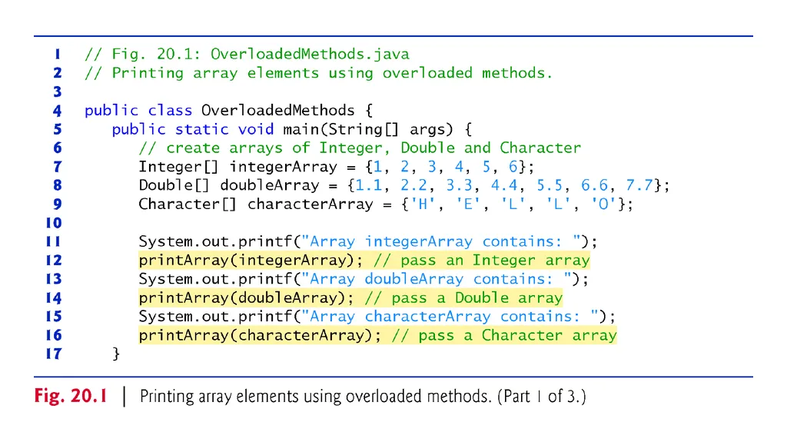The image size is (787, 442).
Task: Click the printf "Array doubleArray contains: " statement
Action: [x=364, y=279]
